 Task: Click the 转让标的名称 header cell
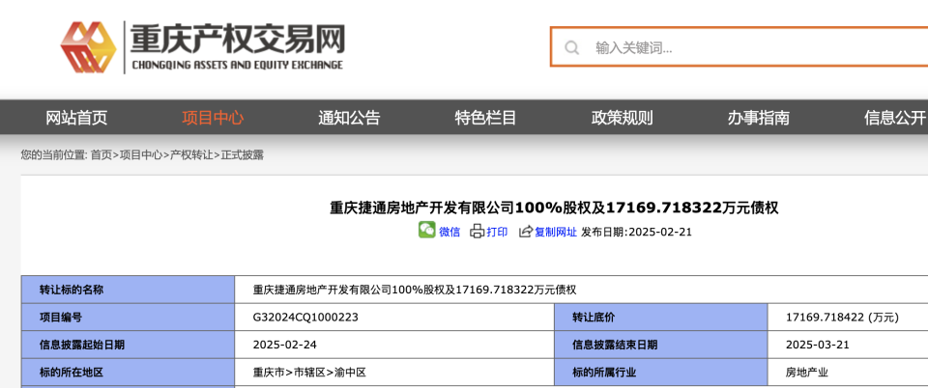tap(128, 290)
